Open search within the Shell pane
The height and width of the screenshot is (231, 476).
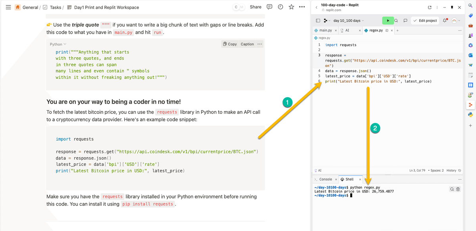(x=451, y=189)
